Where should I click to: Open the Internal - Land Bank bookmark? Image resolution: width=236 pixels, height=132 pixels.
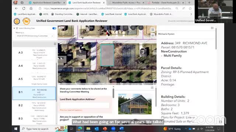87,14
